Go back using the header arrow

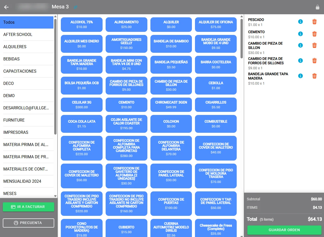(x=6, y=7)
